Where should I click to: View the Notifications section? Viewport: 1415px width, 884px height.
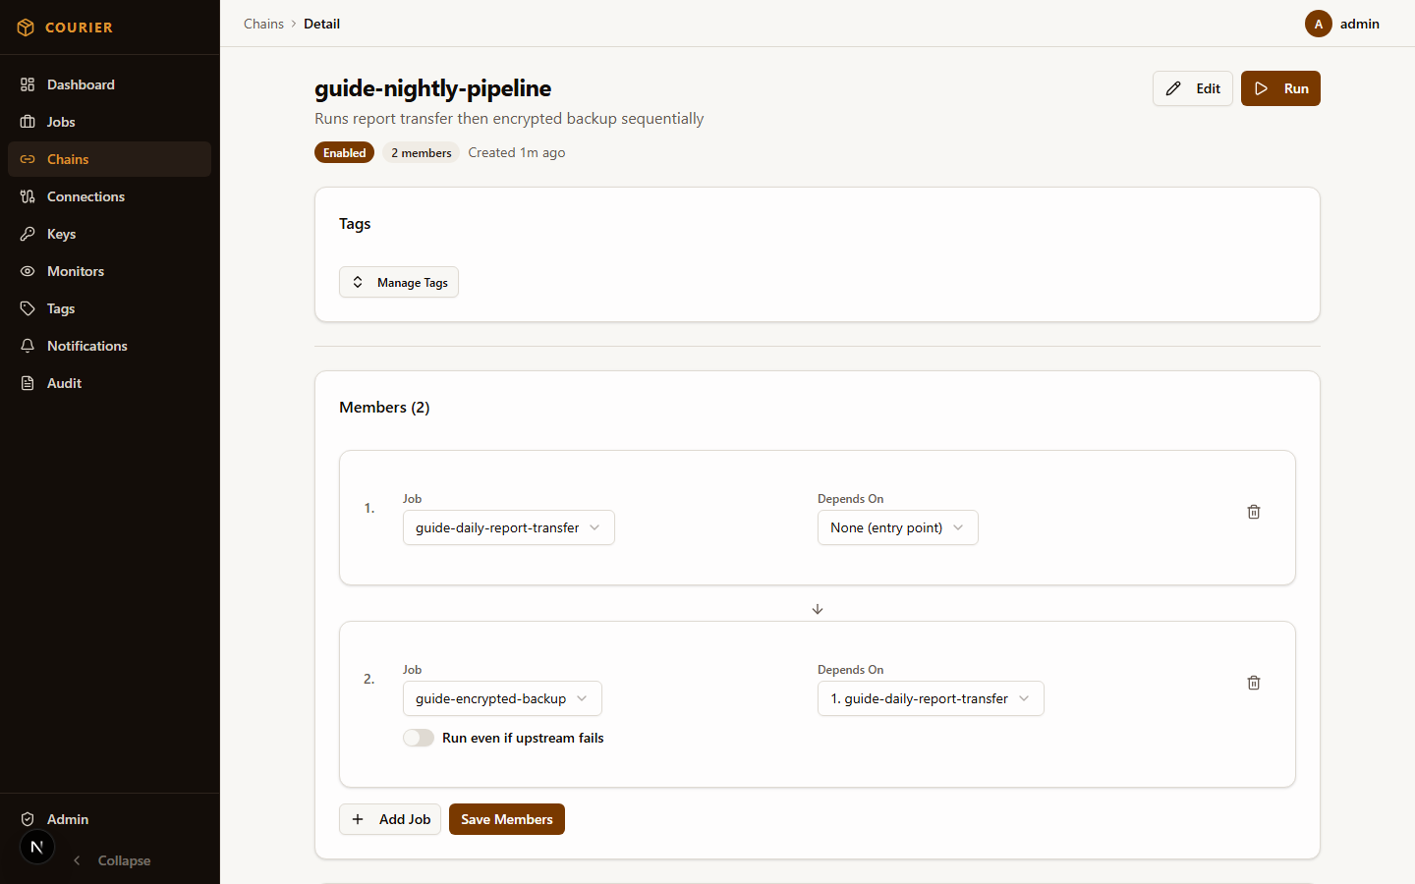coord(86,346)
